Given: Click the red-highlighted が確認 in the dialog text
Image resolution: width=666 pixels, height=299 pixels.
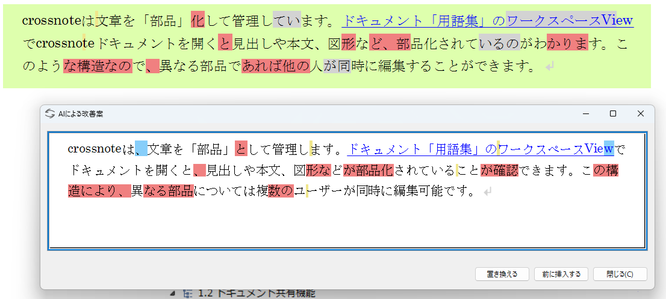Looking at the screenshot, I should pyautogui.click(x=500, y=171).
